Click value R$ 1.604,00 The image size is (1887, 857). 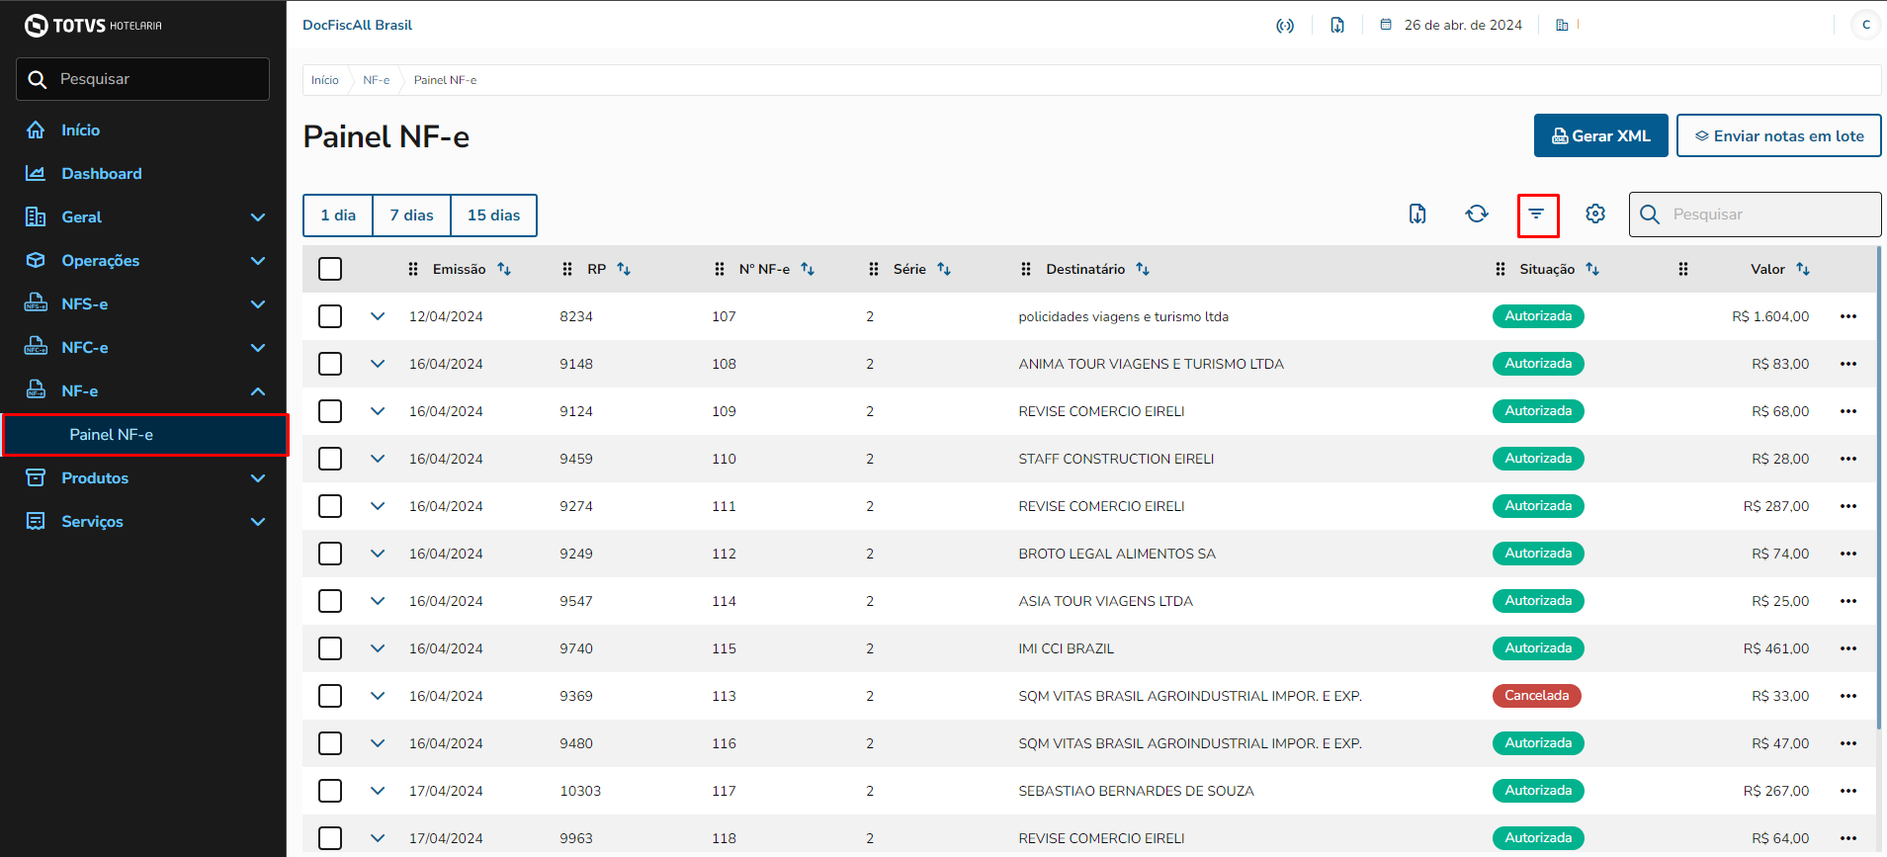tap(1770, 316)
